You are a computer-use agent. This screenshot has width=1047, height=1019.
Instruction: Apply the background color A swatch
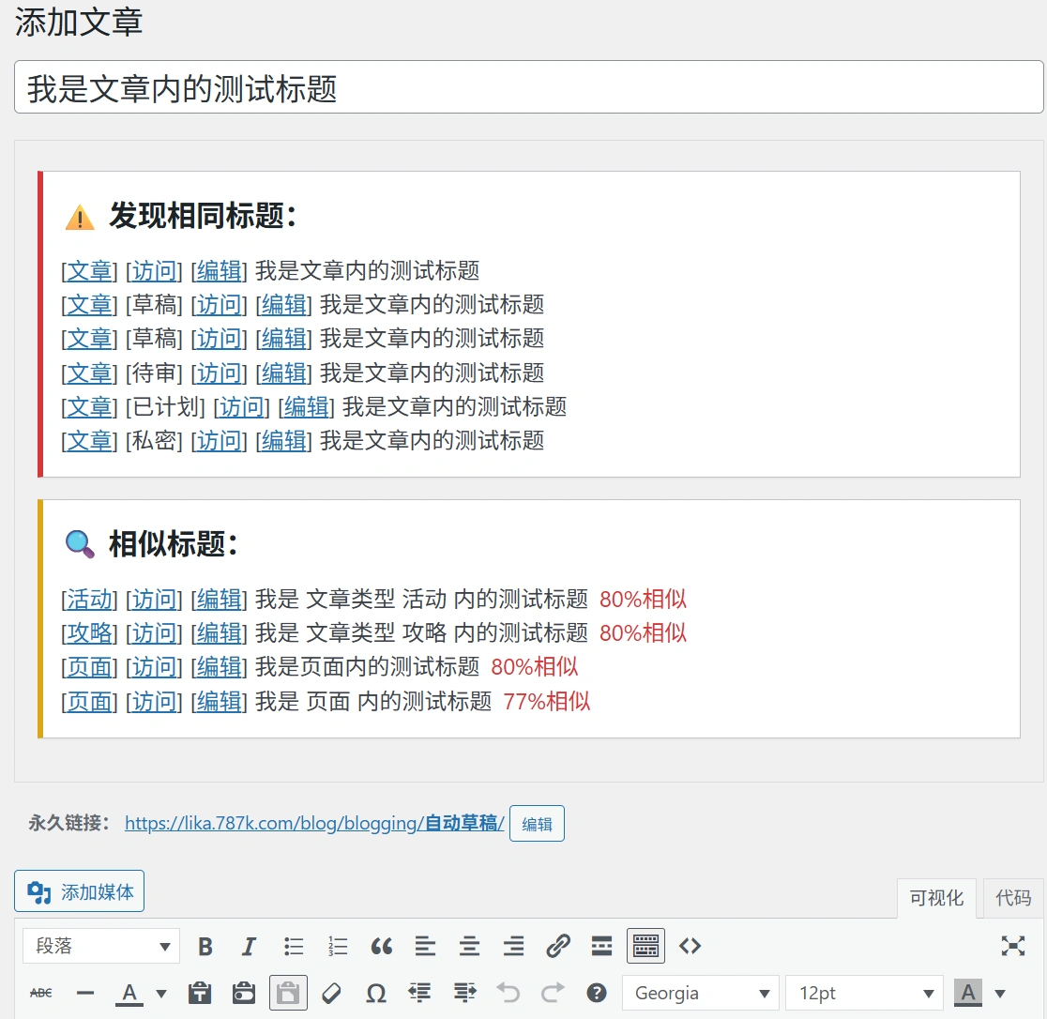tap(968, 993)
